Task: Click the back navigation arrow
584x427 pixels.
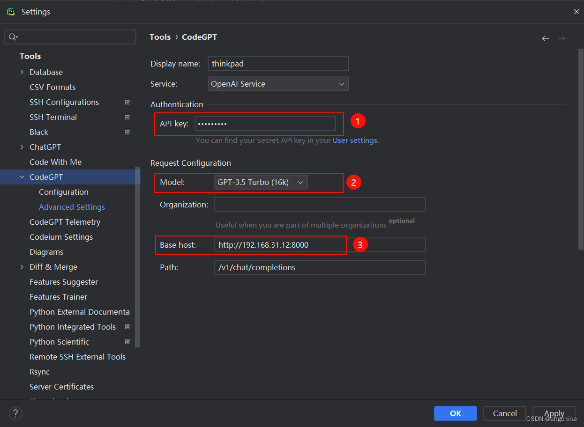Action: tap(546, 38)
